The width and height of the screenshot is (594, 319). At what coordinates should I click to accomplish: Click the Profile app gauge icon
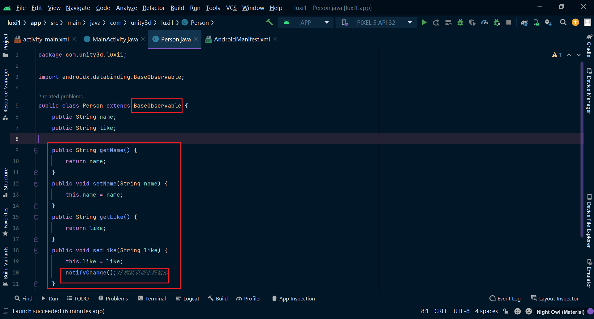point(484,22)
